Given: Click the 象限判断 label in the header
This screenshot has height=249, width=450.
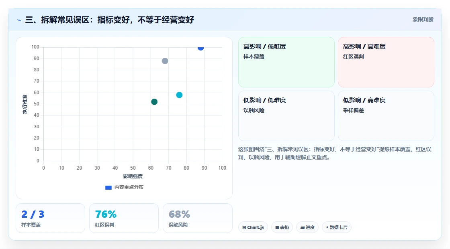Looking at the screenshot, I should pos(423,20).
